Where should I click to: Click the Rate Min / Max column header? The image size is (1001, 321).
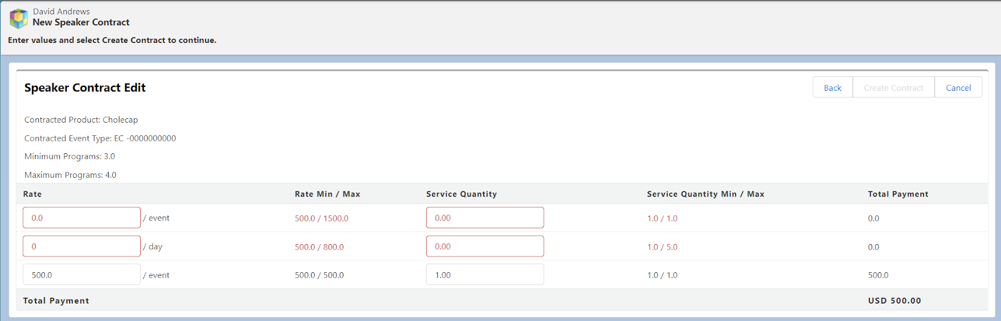coord(327,194)
